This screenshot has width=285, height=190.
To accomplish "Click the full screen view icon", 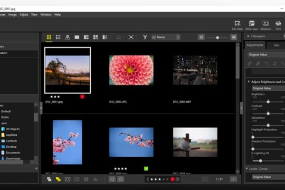I will point(131,37).
